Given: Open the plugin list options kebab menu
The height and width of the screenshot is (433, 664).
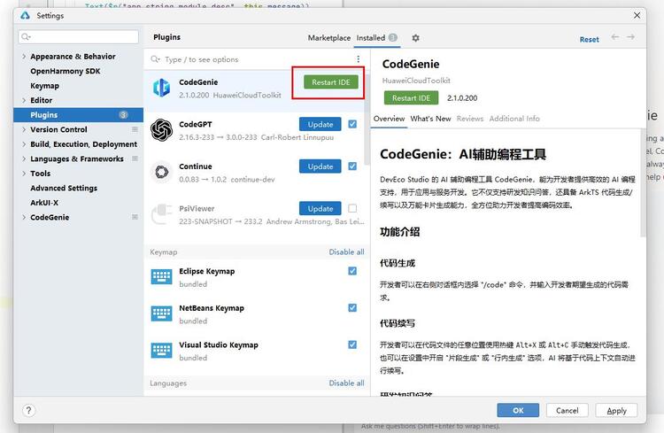Looking at the screenshot, I should (359, 59).
